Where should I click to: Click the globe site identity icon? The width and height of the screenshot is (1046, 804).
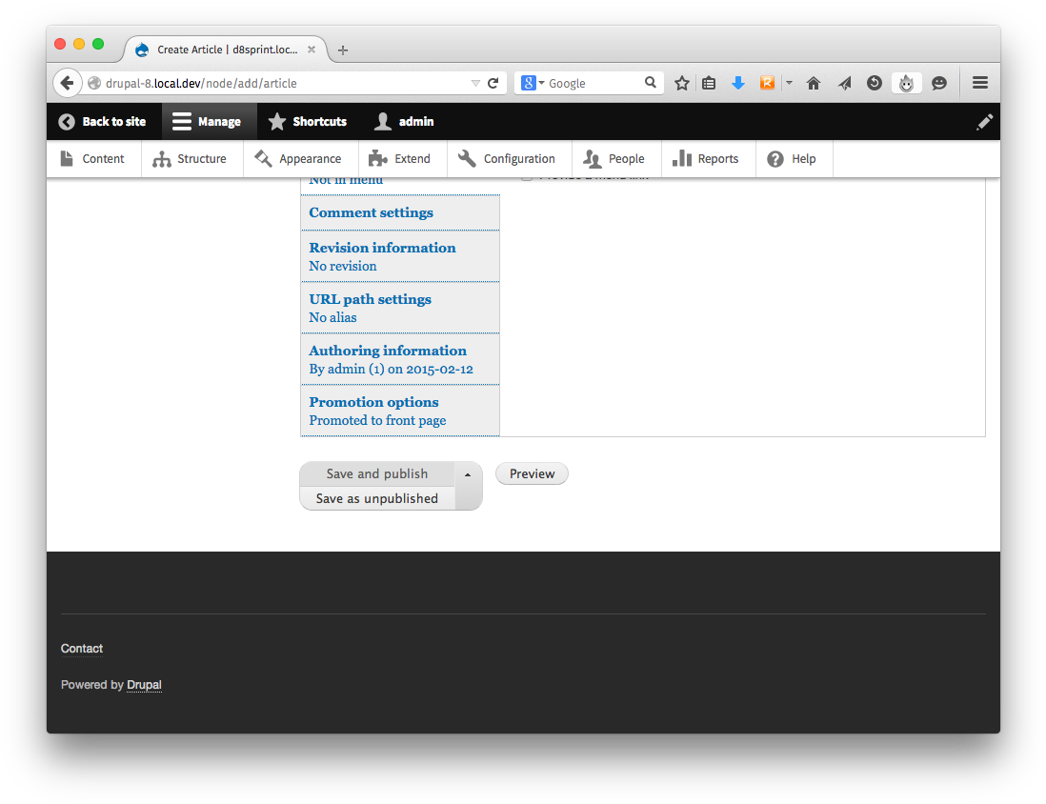tap(94, 84)
